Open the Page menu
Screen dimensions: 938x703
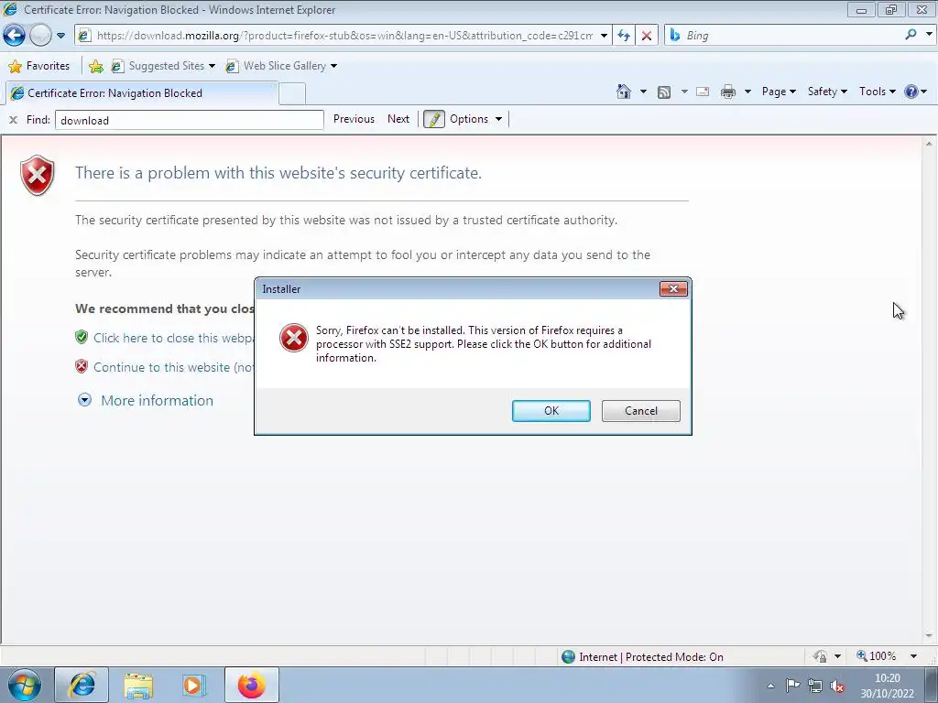coord(779,92)
